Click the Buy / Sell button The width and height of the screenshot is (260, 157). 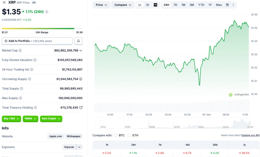coord(11,119)
